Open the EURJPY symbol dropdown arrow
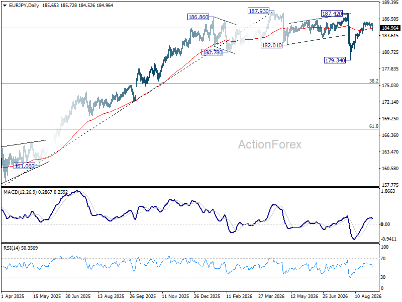Screen dimensions: 402x302 pyautogui.click(x=5, y=6)
